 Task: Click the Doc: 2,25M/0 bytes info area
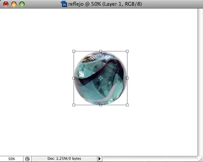tap(64, 158)
